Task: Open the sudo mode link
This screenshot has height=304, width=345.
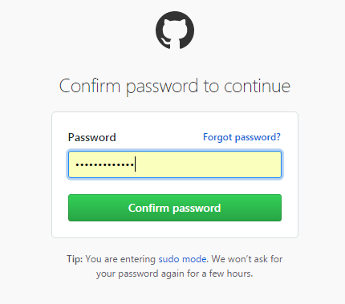Action: click(182, 259)
